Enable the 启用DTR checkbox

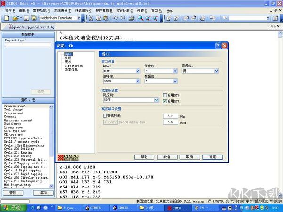165,95
